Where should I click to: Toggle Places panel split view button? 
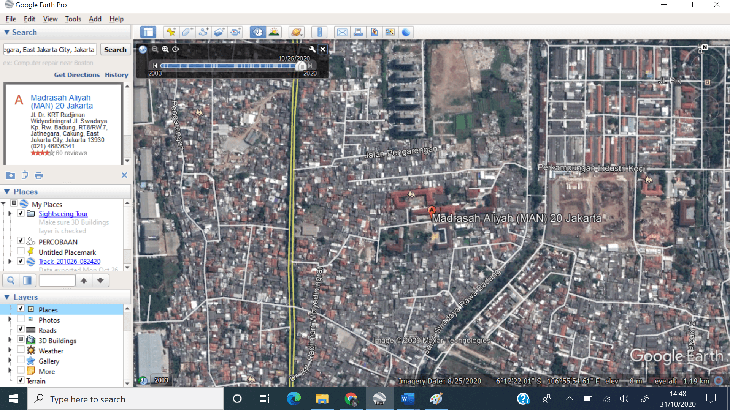27,281
